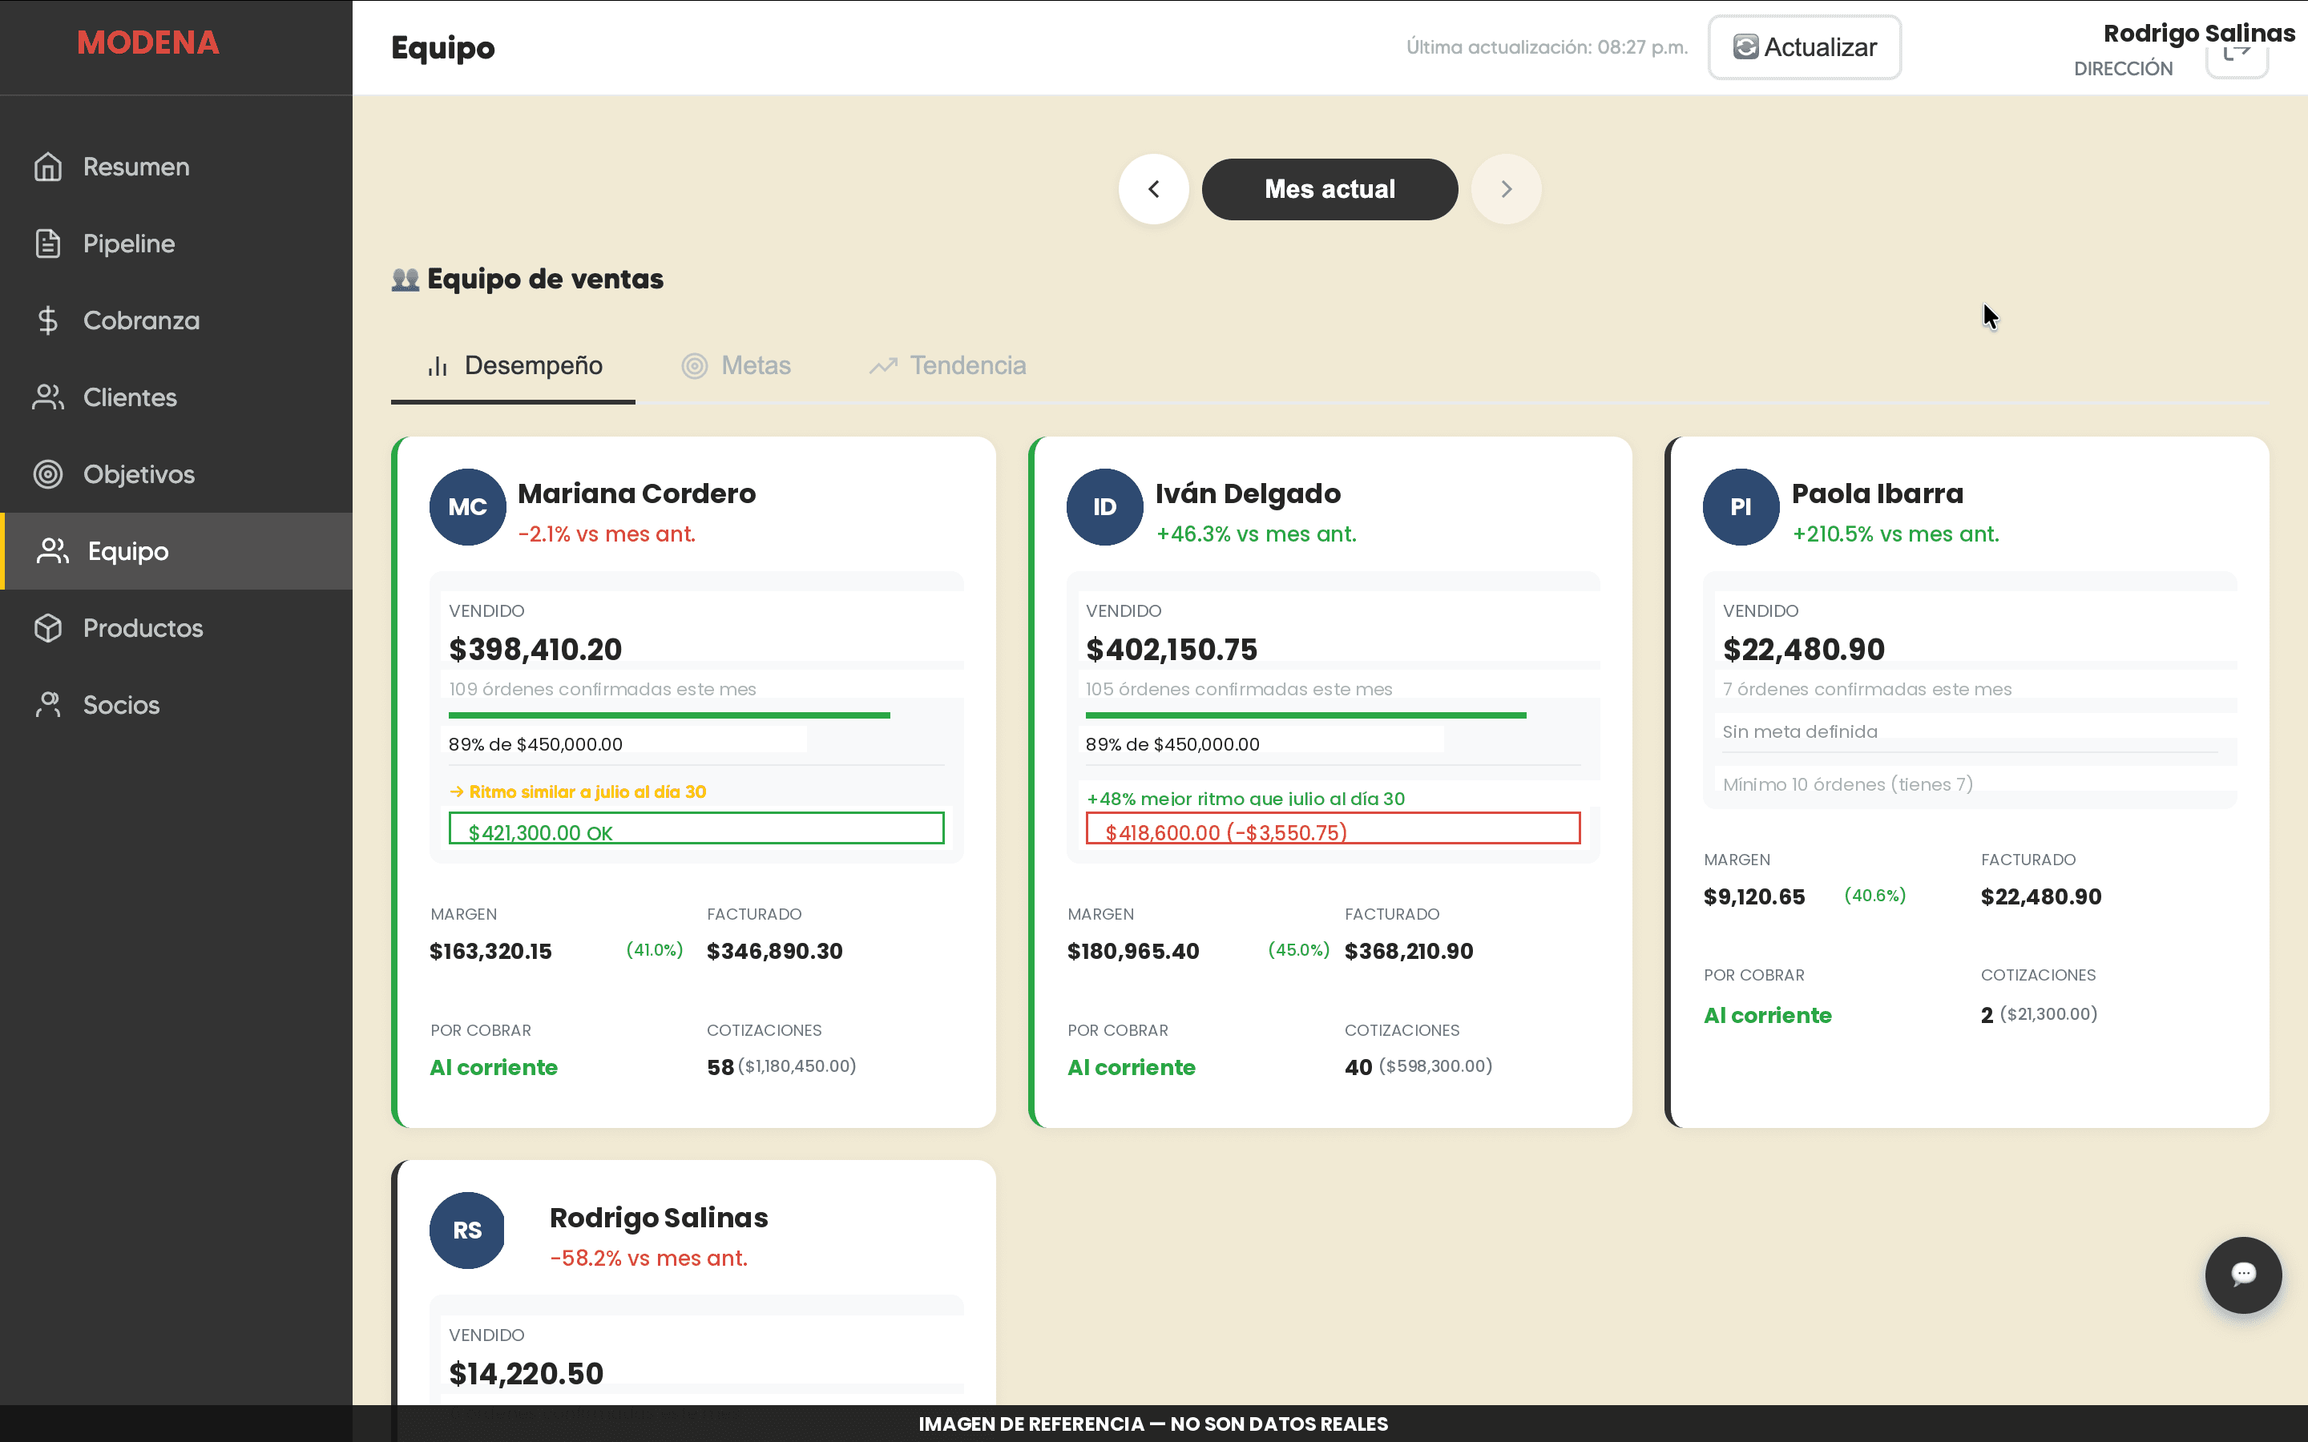Click the MODENA logo
2308x1442 pixels.
tap(147, 43)
